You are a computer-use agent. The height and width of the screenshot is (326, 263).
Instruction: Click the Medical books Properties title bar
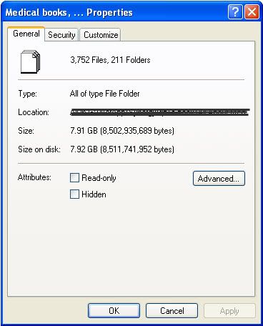114,12
